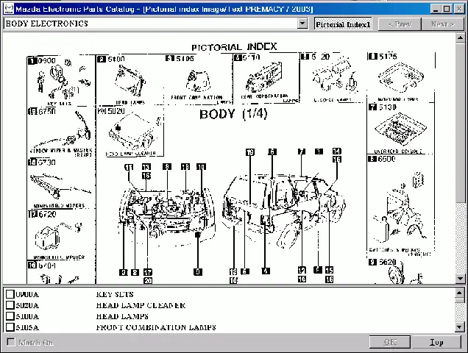
Task: Click the 5020A part code
Action: (x=27, y=305)
